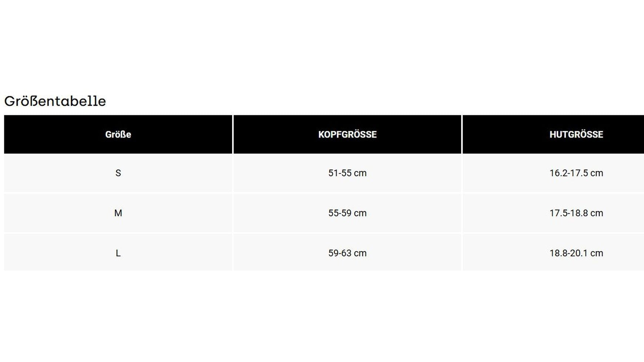
Task: Select the 59-63 cm head size cell
Action: click(x=347, y=253)
